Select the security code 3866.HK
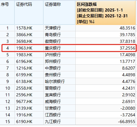The width and height of the screenshot is (137, 127). 24,35
